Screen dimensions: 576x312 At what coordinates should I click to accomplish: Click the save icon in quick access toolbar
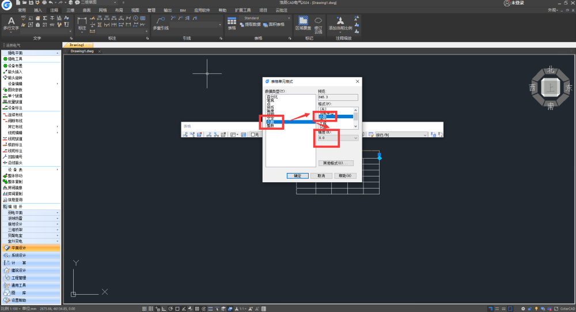click(x=31, y=2)
